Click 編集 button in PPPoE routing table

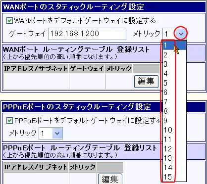tap(110, 179)
